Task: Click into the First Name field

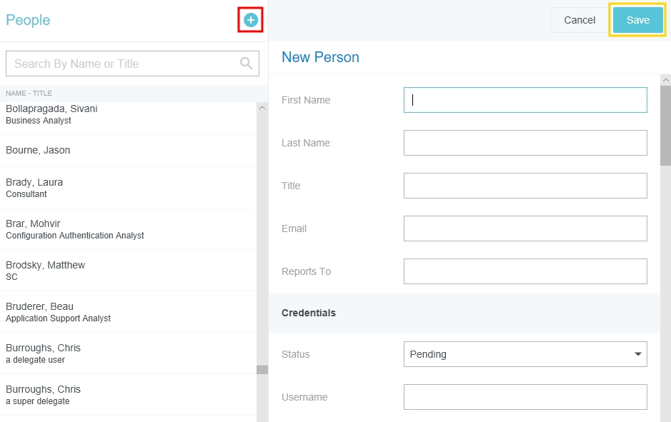Action: (525, 100)
